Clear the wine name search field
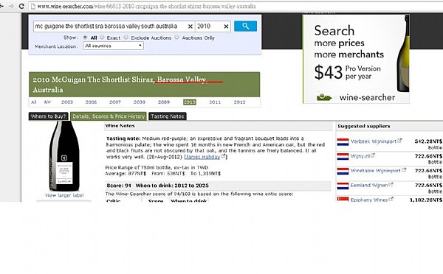443x274 pixels. pos(190,27)
